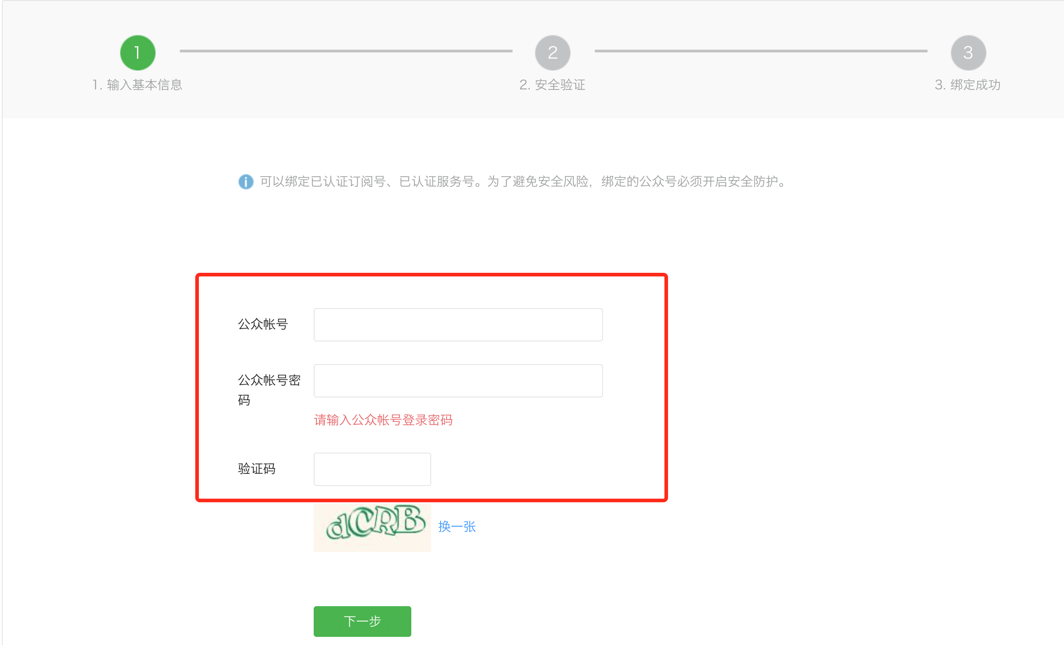This screenshot has height=645, width=1064.
Task: Click the captcha image dCRB
Action: [372, 527]
